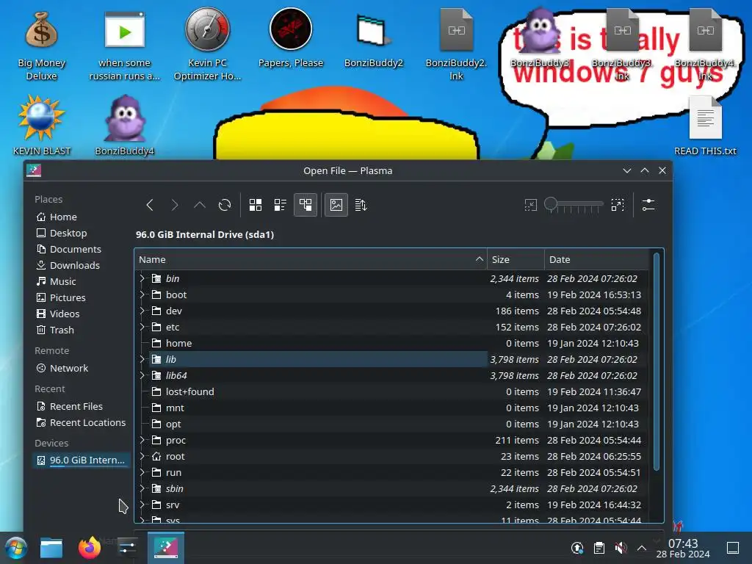Open Videos in Places sidebar
This screenshot has width=752, height=564.
(81, 314)
